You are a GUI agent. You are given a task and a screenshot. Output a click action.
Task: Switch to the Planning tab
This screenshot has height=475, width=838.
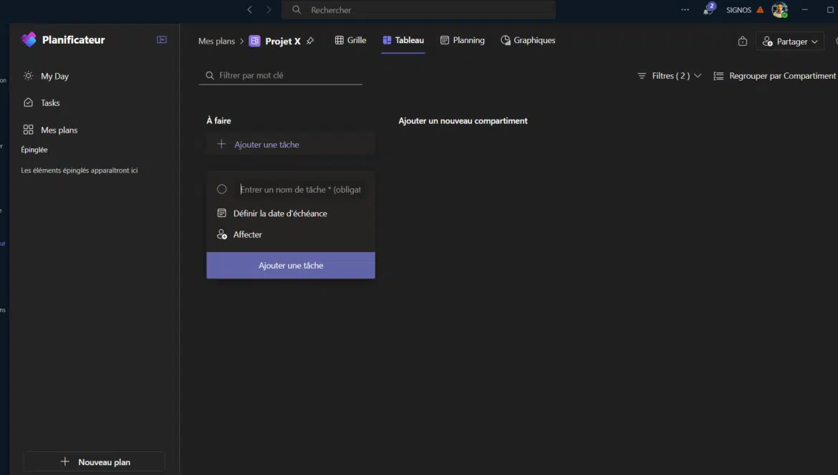[x=462, y=41]
